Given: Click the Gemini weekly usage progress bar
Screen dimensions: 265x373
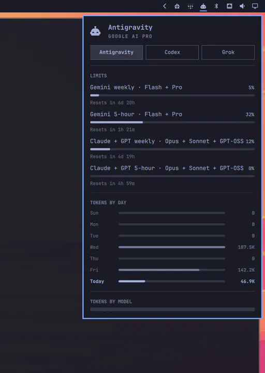Looking at the screenshot, I should [172, 95].
